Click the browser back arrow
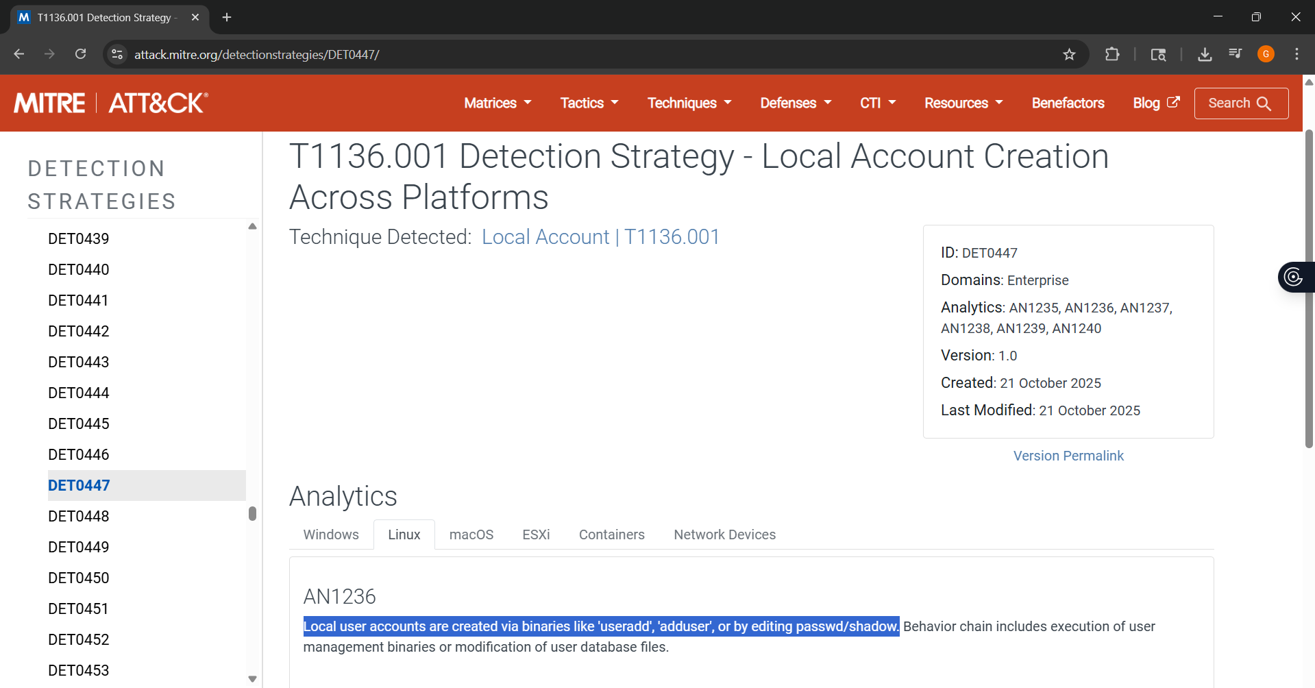Screen dimensions: 1315x688 click(x=19, y=54)
